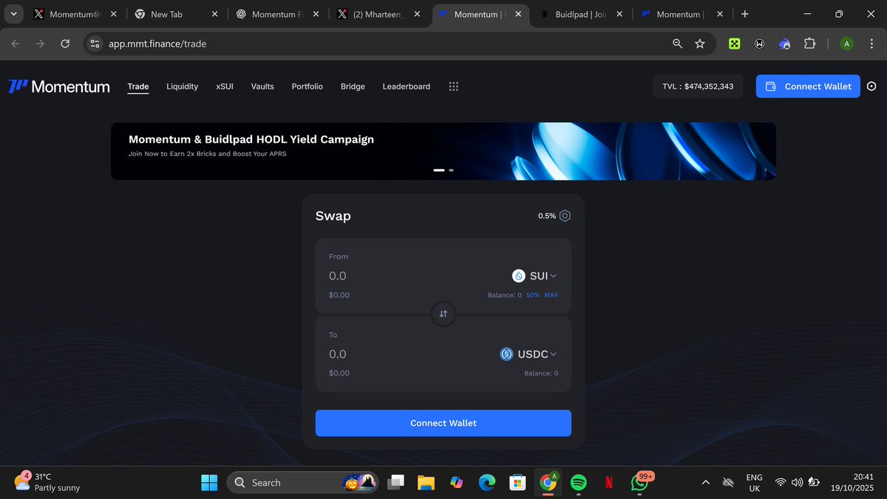Set amount to 50% of balance

click(533, 295)
